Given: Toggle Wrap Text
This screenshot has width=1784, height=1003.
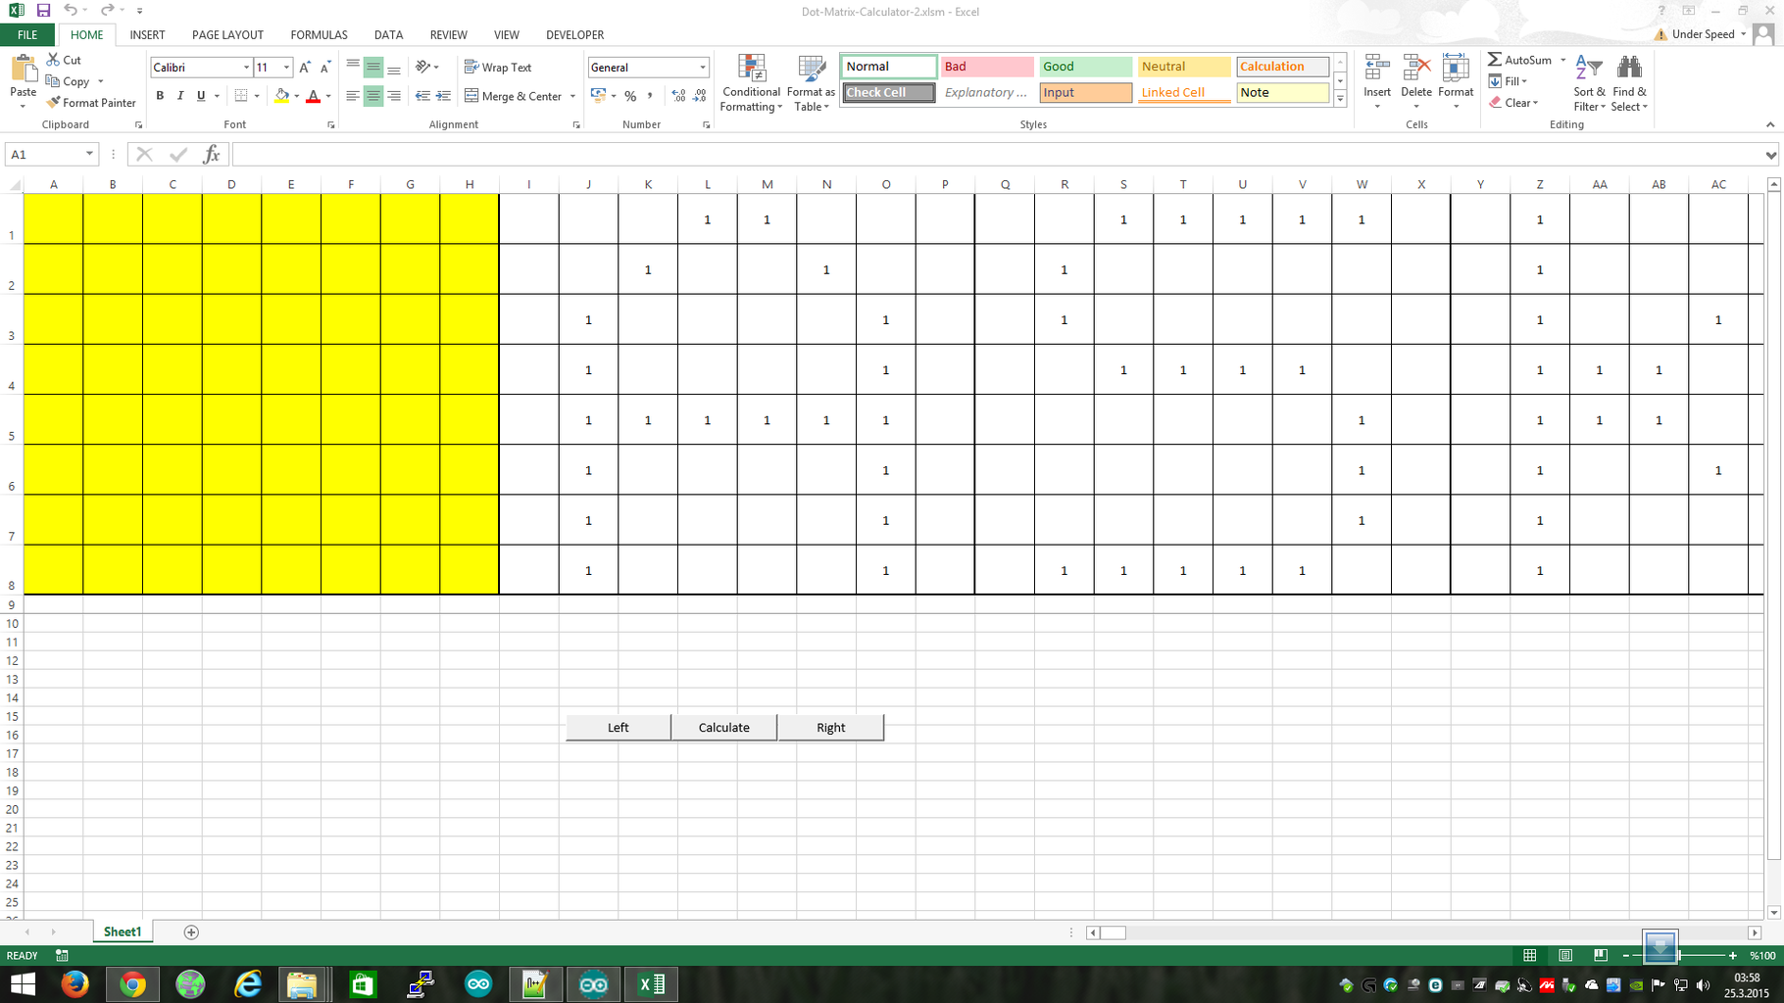Looking at the screenshot, I should click(498, 68).
